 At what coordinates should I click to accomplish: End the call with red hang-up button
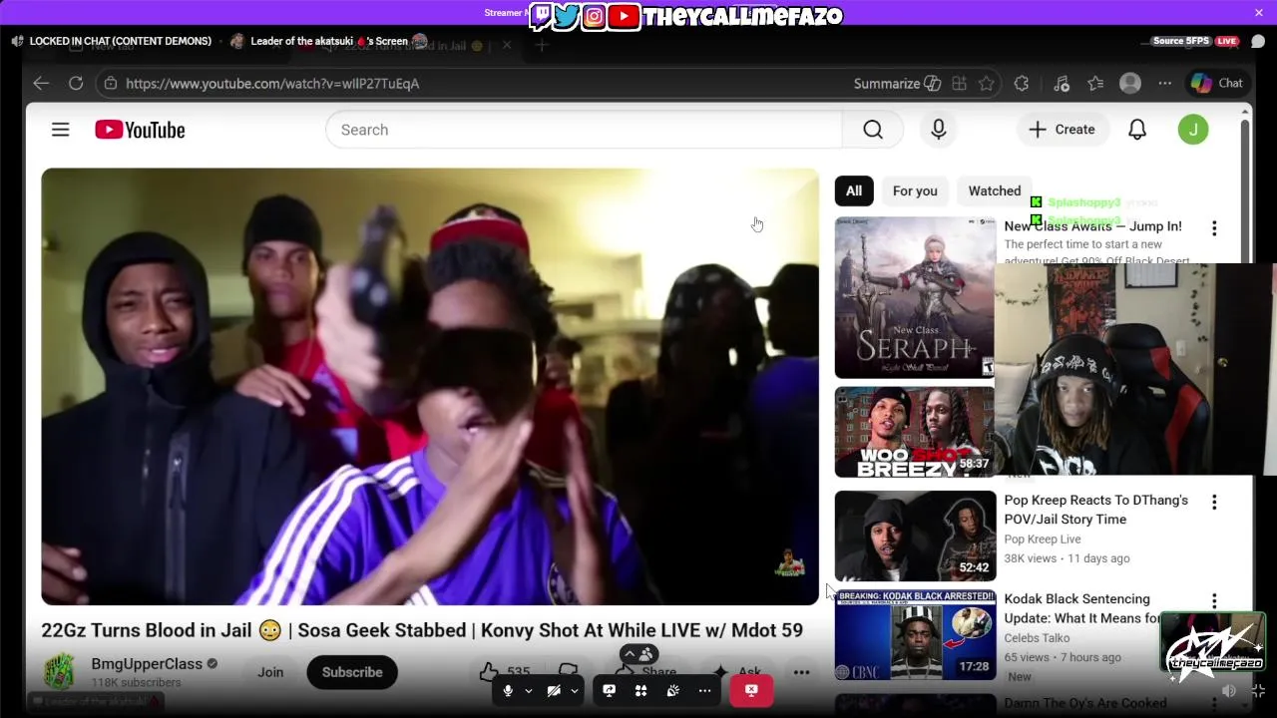point(751,690)
